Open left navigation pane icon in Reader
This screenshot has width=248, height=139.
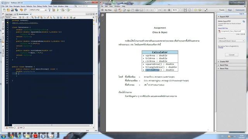[102, 15]
